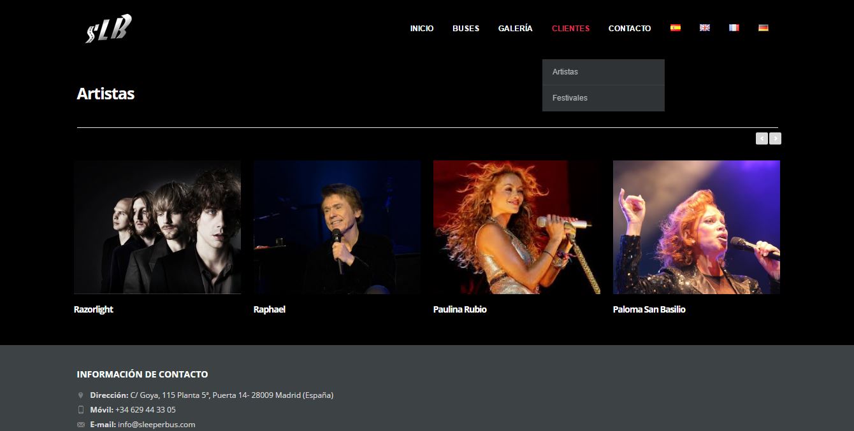The height and width of the screenshot is (431, 854).
Task: Switch language via German flag
Action: [764, 28]
